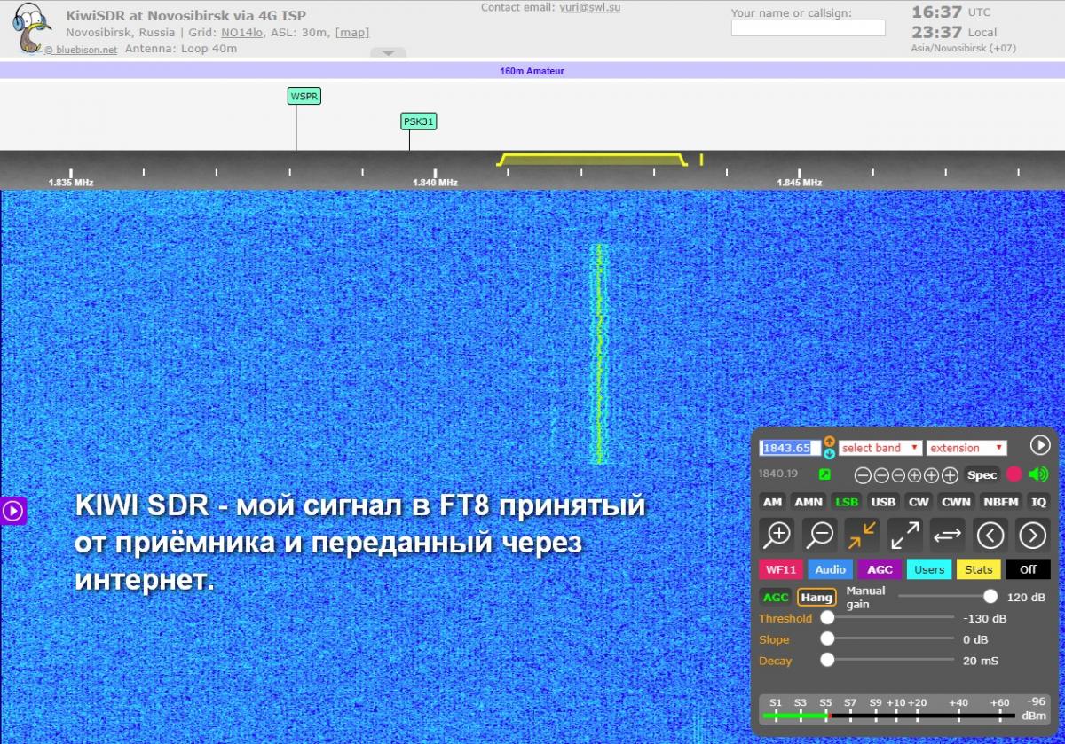Expand the top bar using the down arrow
The image size is (1065, 744).
pos(388,53)
